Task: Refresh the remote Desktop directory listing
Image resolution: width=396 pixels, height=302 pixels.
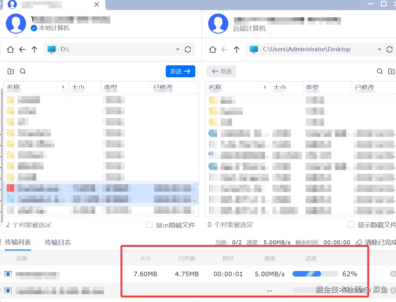Action: 390,49
